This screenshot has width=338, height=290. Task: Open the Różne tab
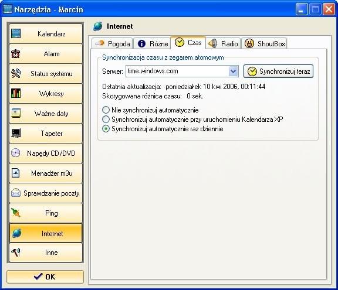click(152, 43)
